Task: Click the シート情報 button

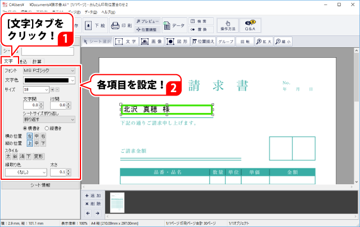Action: tap(40, 185)
